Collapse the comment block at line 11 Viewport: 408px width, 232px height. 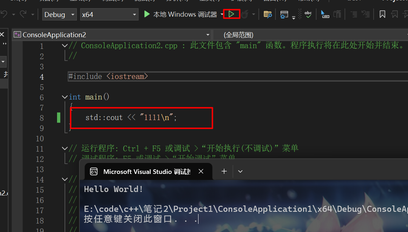pos(65,148)
